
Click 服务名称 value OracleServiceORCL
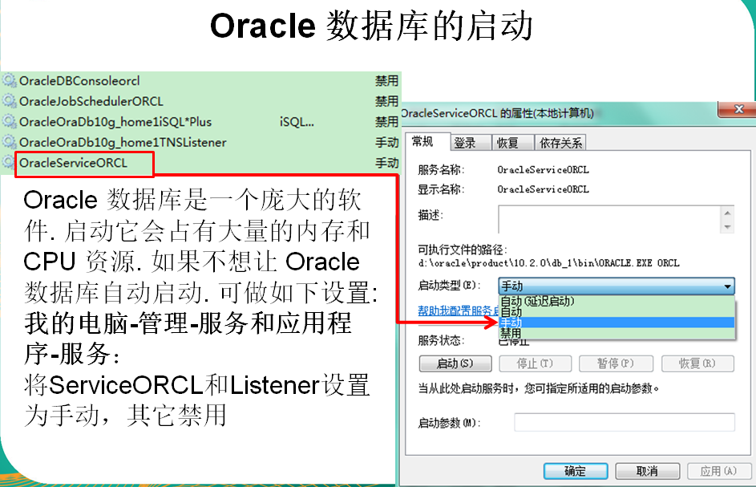point(543,170)
